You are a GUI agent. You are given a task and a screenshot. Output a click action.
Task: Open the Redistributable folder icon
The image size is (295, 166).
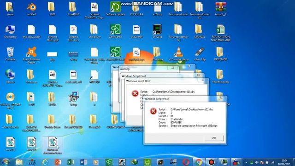(221, 77)
